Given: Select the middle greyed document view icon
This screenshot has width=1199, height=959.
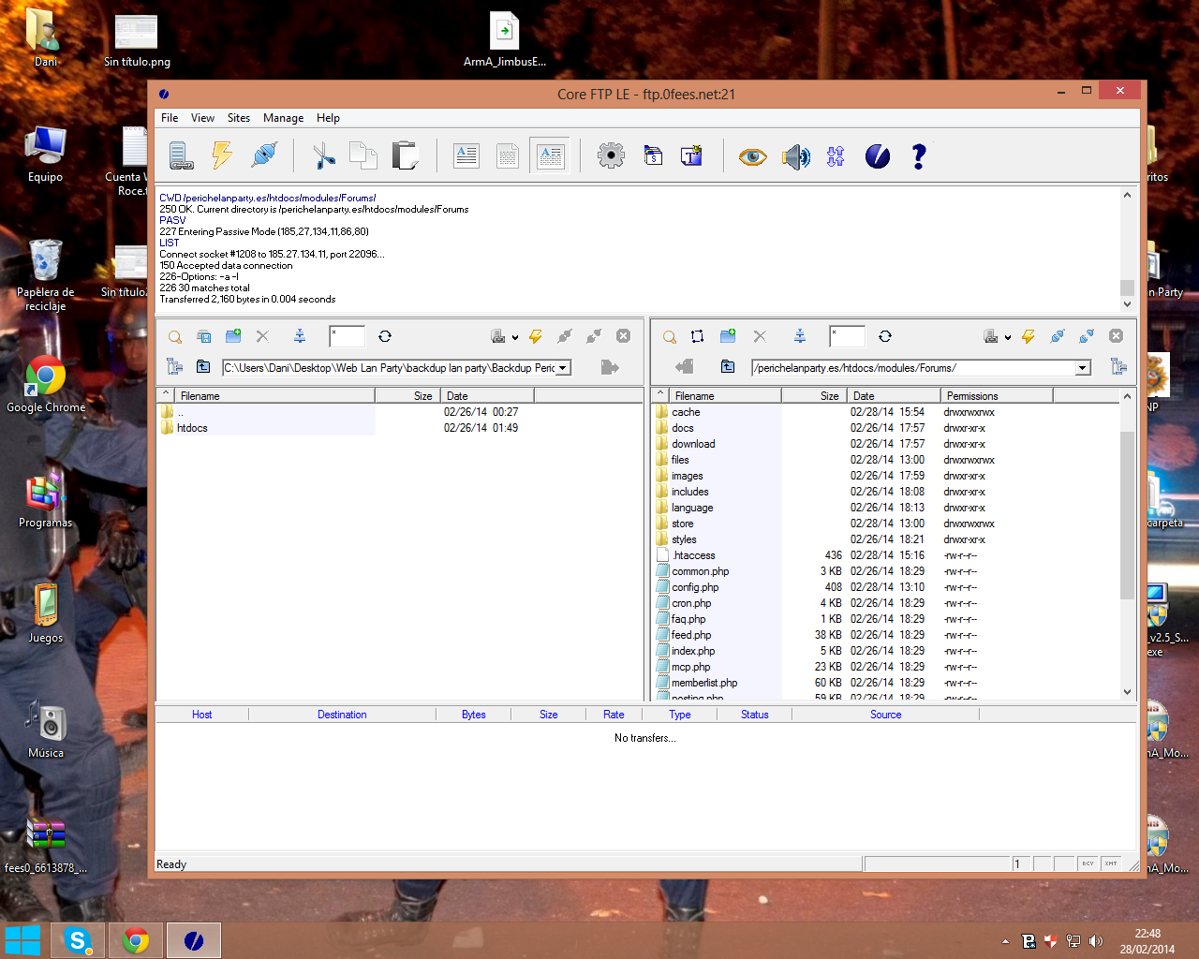Looking at the screenshot, I should [x=508, y=155].
